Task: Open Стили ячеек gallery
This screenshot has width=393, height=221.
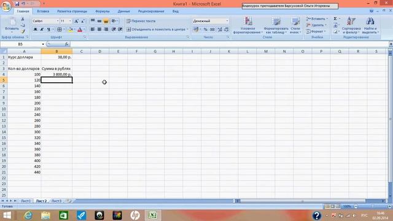Action: [x=295, y=25]
